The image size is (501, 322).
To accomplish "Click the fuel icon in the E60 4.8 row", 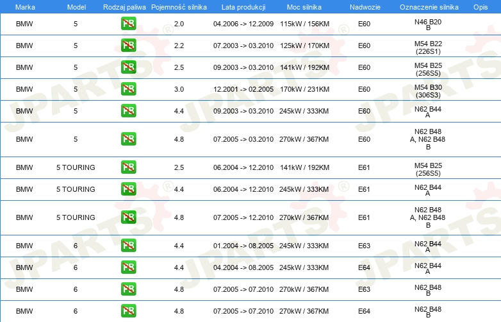I will pyautogui.click(x=128, y=139).
